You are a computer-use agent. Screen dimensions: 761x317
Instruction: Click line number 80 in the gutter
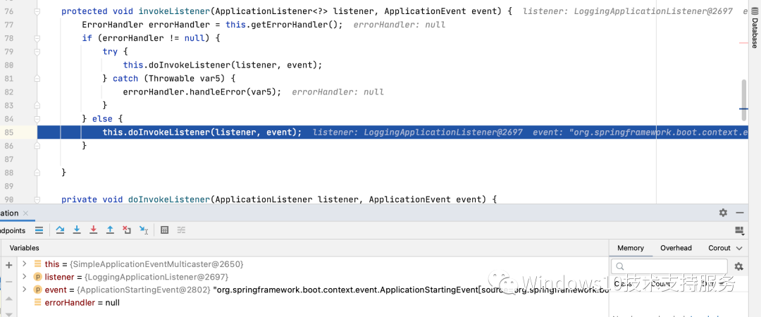(8, 65)
